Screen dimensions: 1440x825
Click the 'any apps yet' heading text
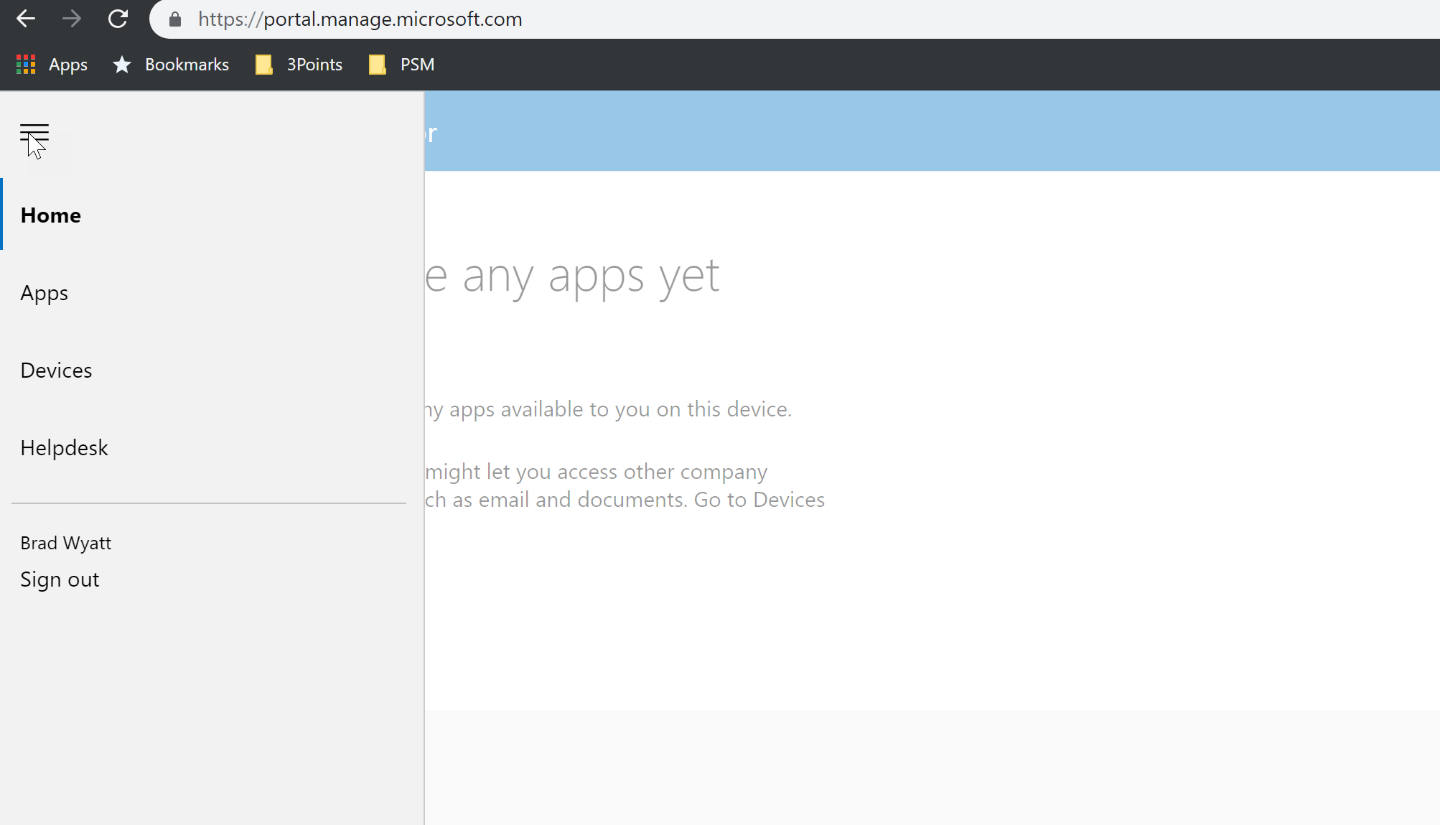tap(591, 276)
